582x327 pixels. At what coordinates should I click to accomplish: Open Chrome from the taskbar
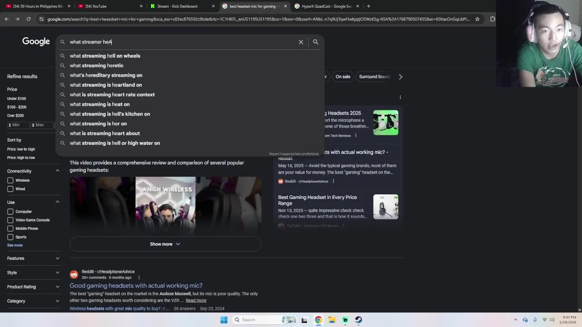coord(318,320)
